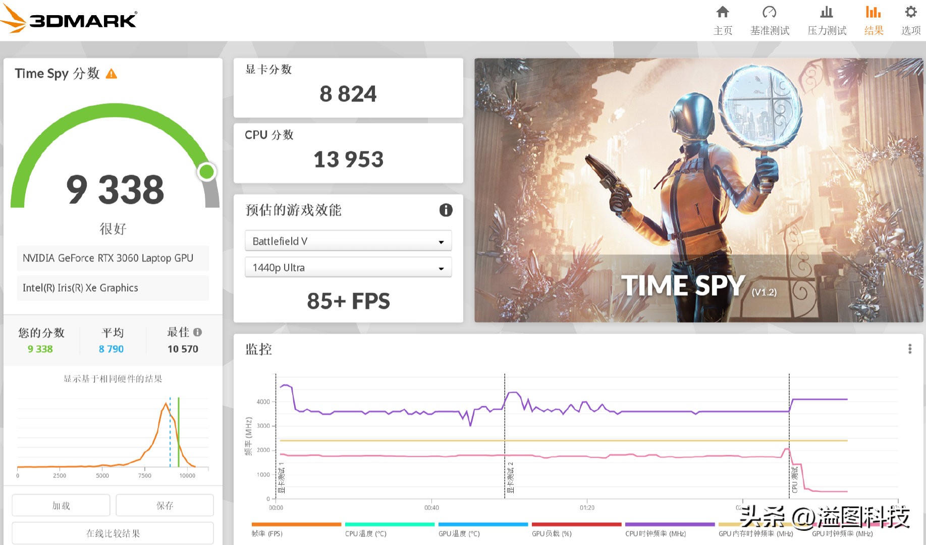
Task: Toggle the GPU 温度 legend series
Action: tap(483, 529)
